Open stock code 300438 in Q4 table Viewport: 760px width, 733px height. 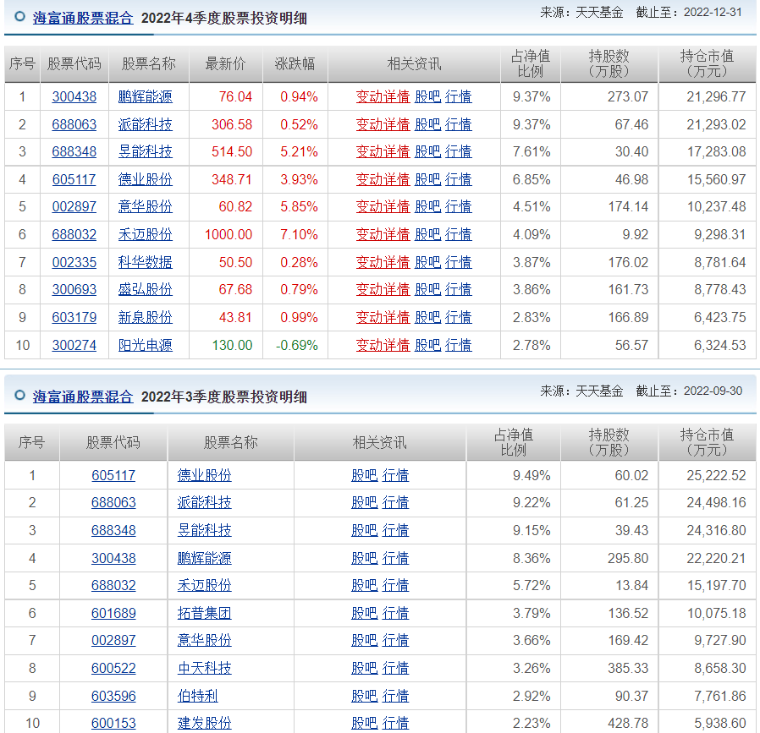74,97
